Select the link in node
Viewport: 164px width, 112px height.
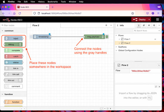click(x=13, y=68)
